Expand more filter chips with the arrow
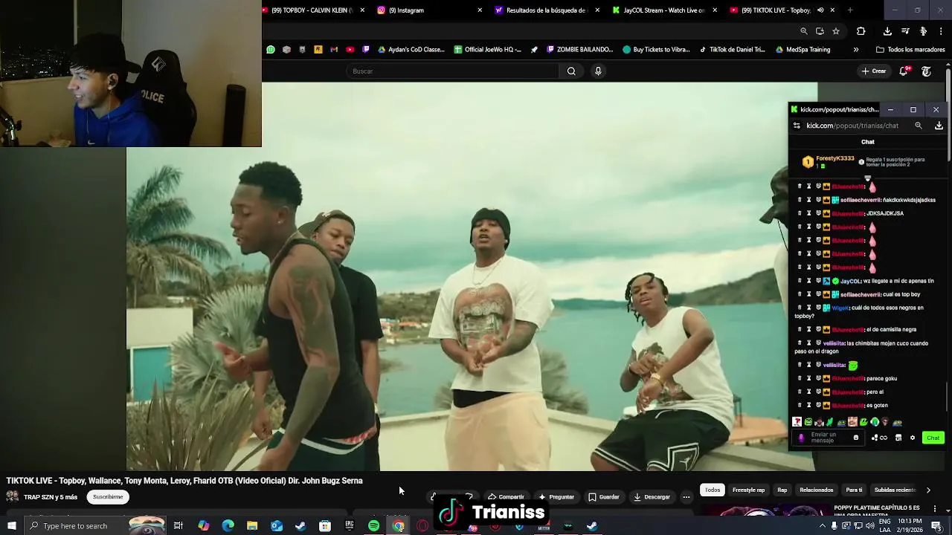This screenshot has width=952, height=535. 928,490
